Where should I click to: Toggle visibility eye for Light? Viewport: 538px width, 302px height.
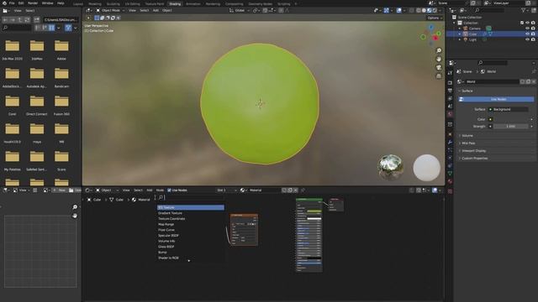(527, 39)
